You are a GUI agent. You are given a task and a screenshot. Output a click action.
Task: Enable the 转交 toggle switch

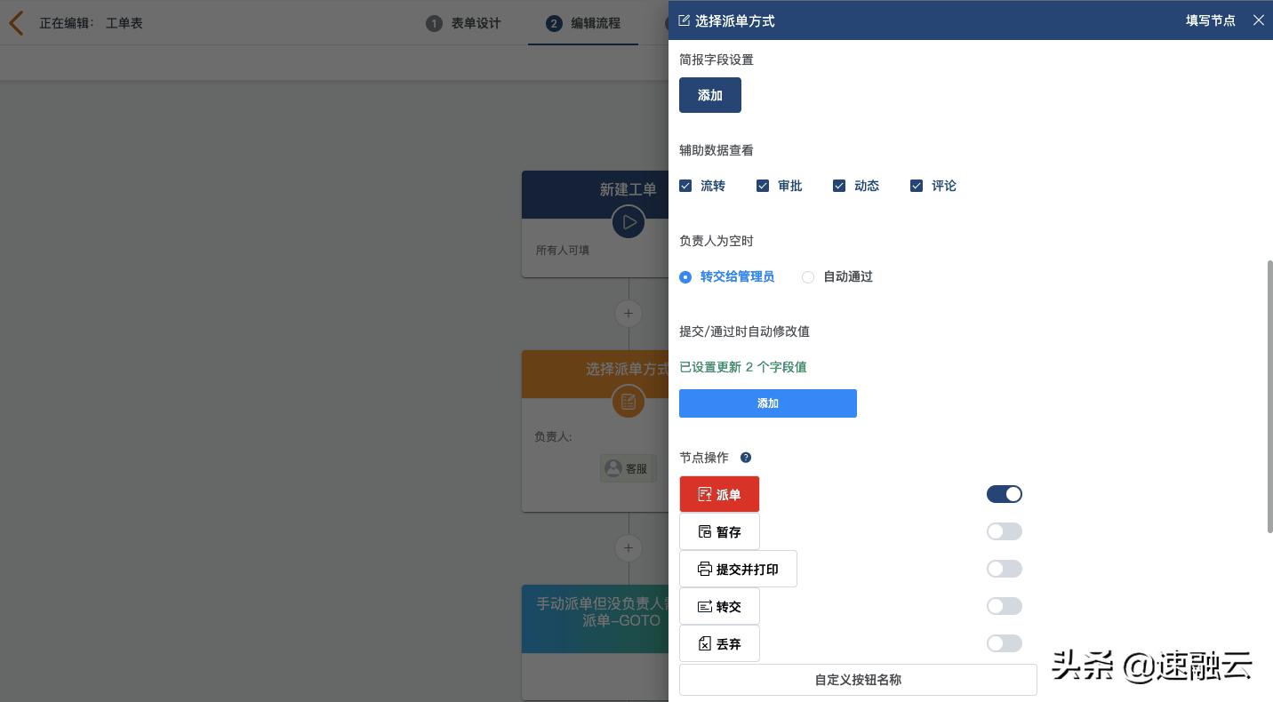[x=1004, y=606]
